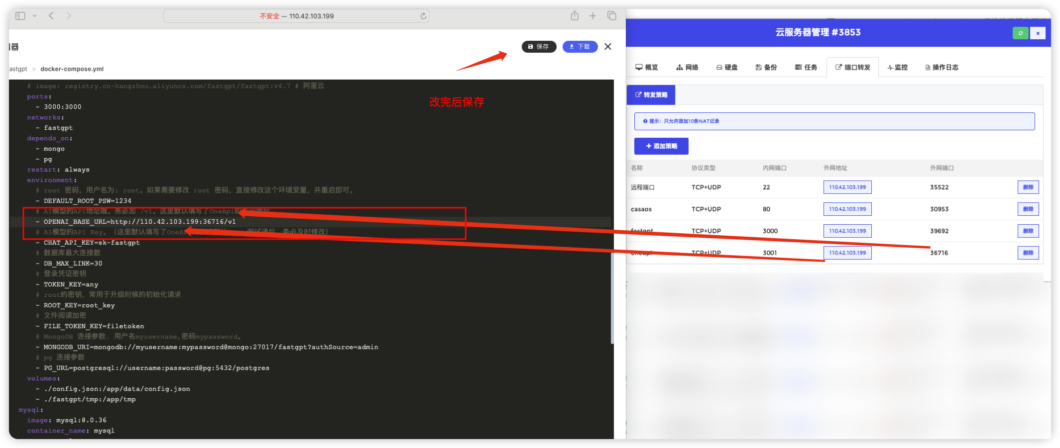Viewport: 1060px width, 448px height.
Task: Click external port value 35522
Action: pyautogui.click(x=939, y=187)
